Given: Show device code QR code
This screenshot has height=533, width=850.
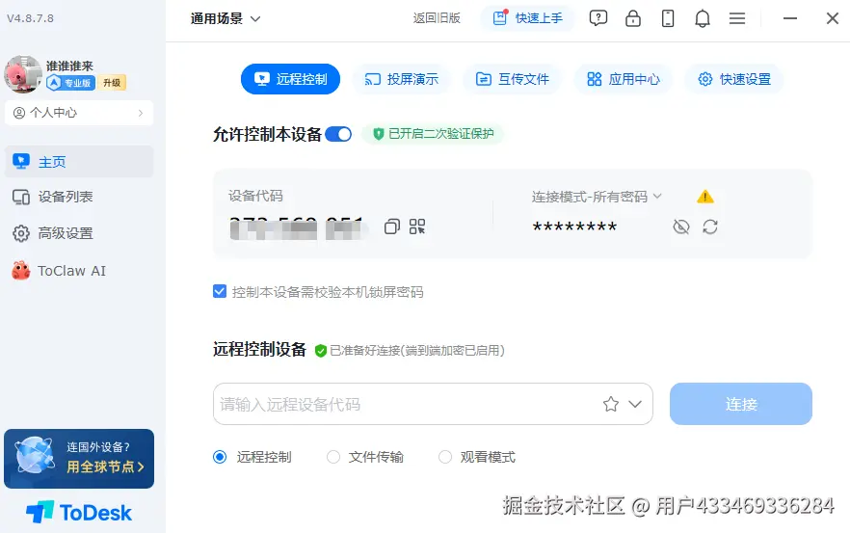Looking at the screenshot, I should click(x=417, y=227).
